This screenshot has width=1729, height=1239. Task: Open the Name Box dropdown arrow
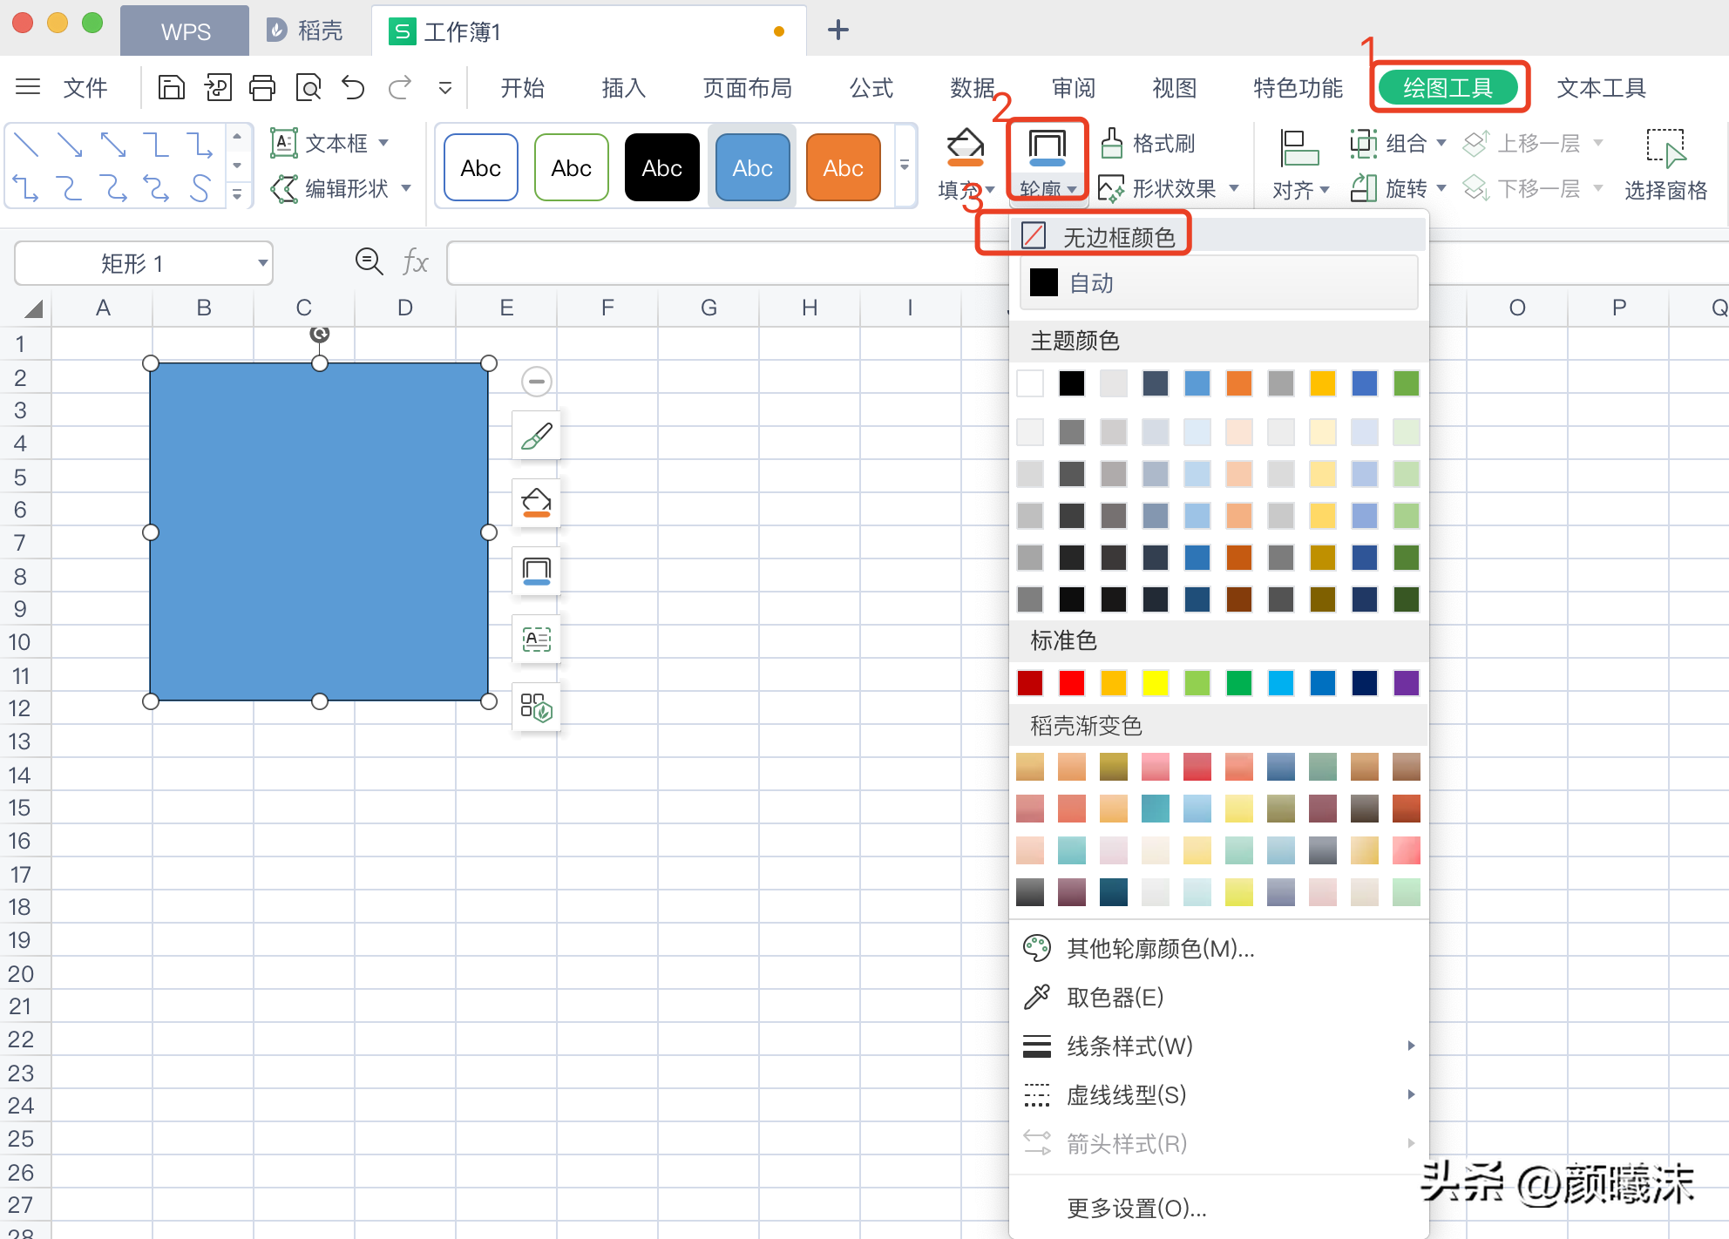coord(262,263)
